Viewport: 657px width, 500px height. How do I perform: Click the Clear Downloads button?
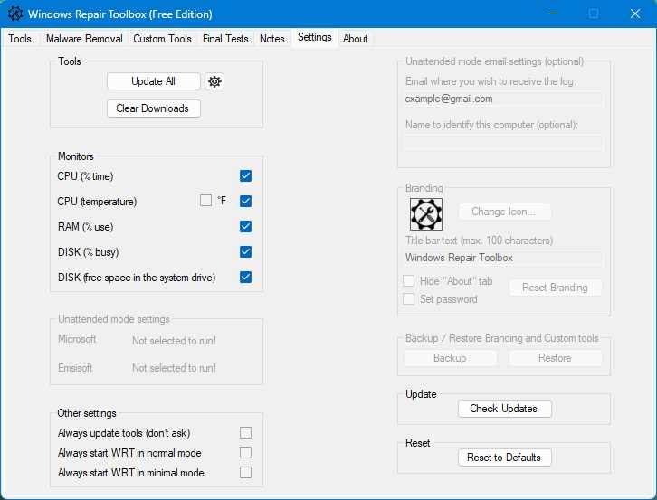coord(153,108)
